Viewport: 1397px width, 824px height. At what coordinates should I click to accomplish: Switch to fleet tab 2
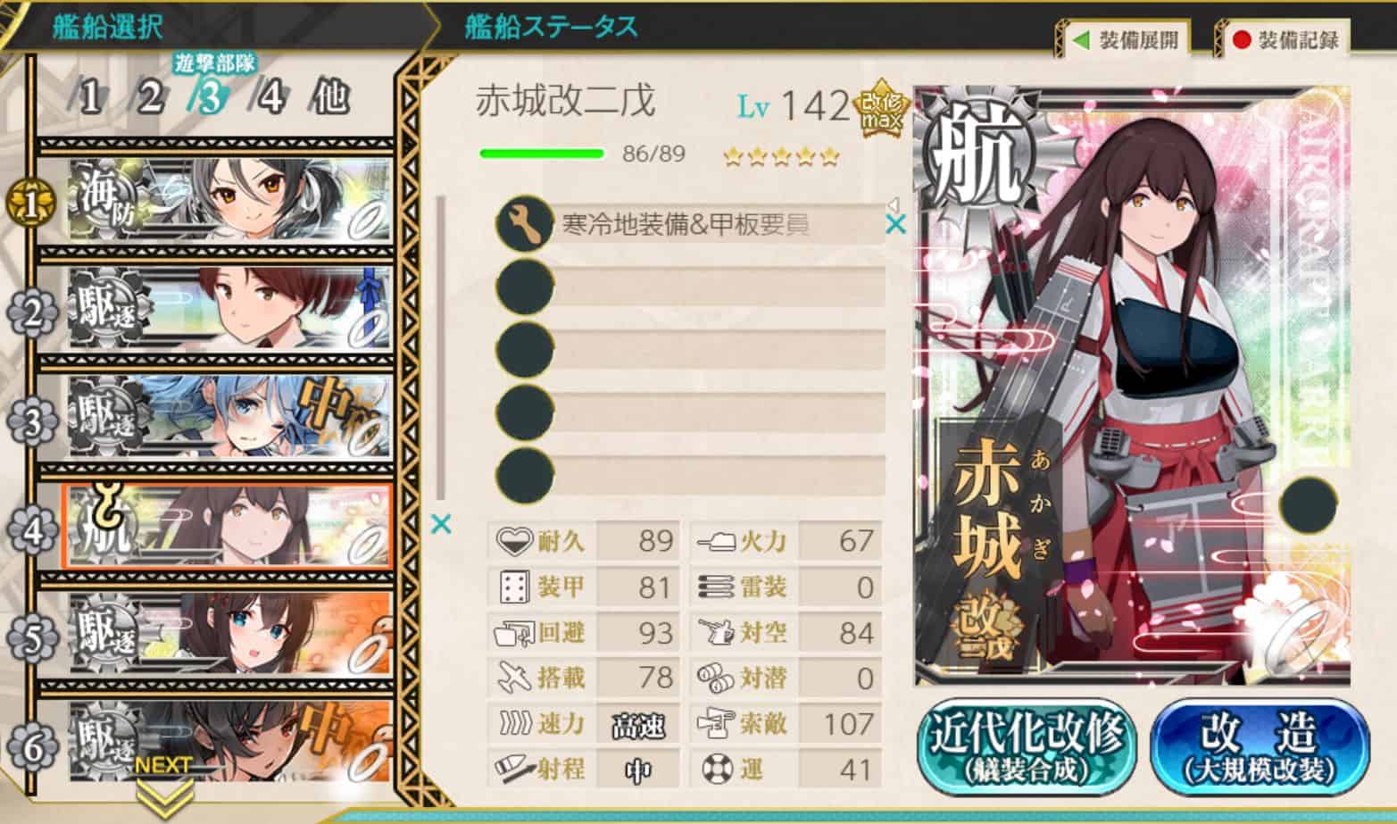[149, 96]
